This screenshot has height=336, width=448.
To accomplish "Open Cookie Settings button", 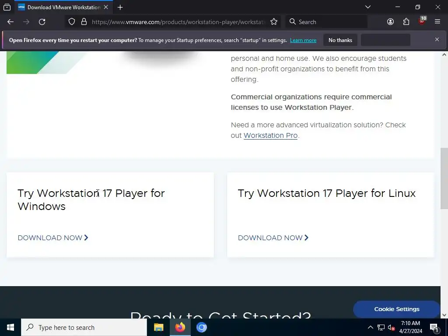I will [396, 309].
